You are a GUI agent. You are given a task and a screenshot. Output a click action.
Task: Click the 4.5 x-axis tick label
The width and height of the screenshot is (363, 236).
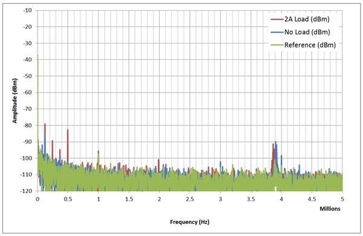(x=312, y=199)
